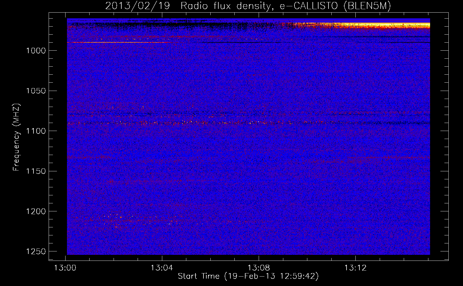Viewport: 463px width, 286px height.
Task: Select the '1250' frequency axis label
Action: point(36,251)
